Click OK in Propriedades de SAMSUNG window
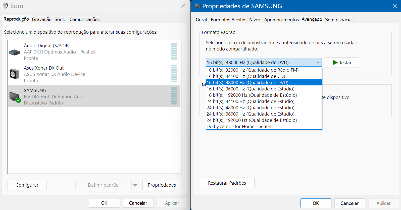This screenshot has width=401, height=210. 316,203
